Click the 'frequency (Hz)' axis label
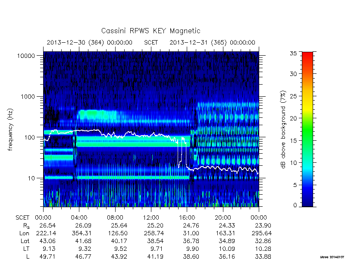345x259 pixels. 10,130
